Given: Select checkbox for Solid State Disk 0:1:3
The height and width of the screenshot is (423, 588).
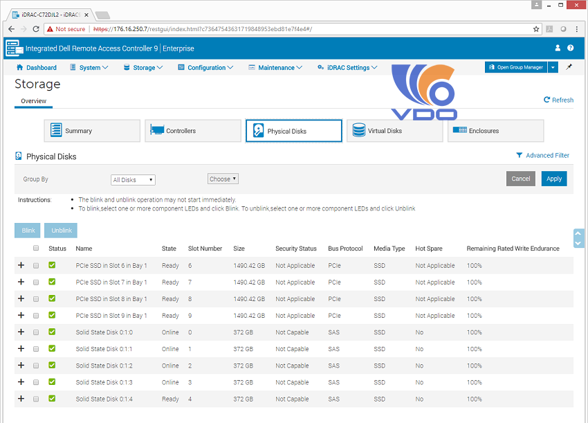Looking at the screenshot, I should tap(36, 382).
